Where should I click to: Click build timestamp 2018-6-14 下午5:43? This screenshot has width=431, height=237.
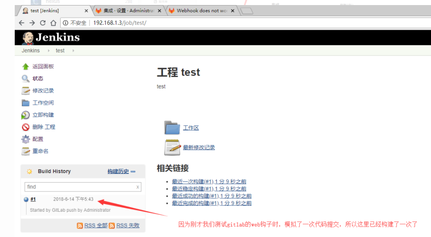73,200
